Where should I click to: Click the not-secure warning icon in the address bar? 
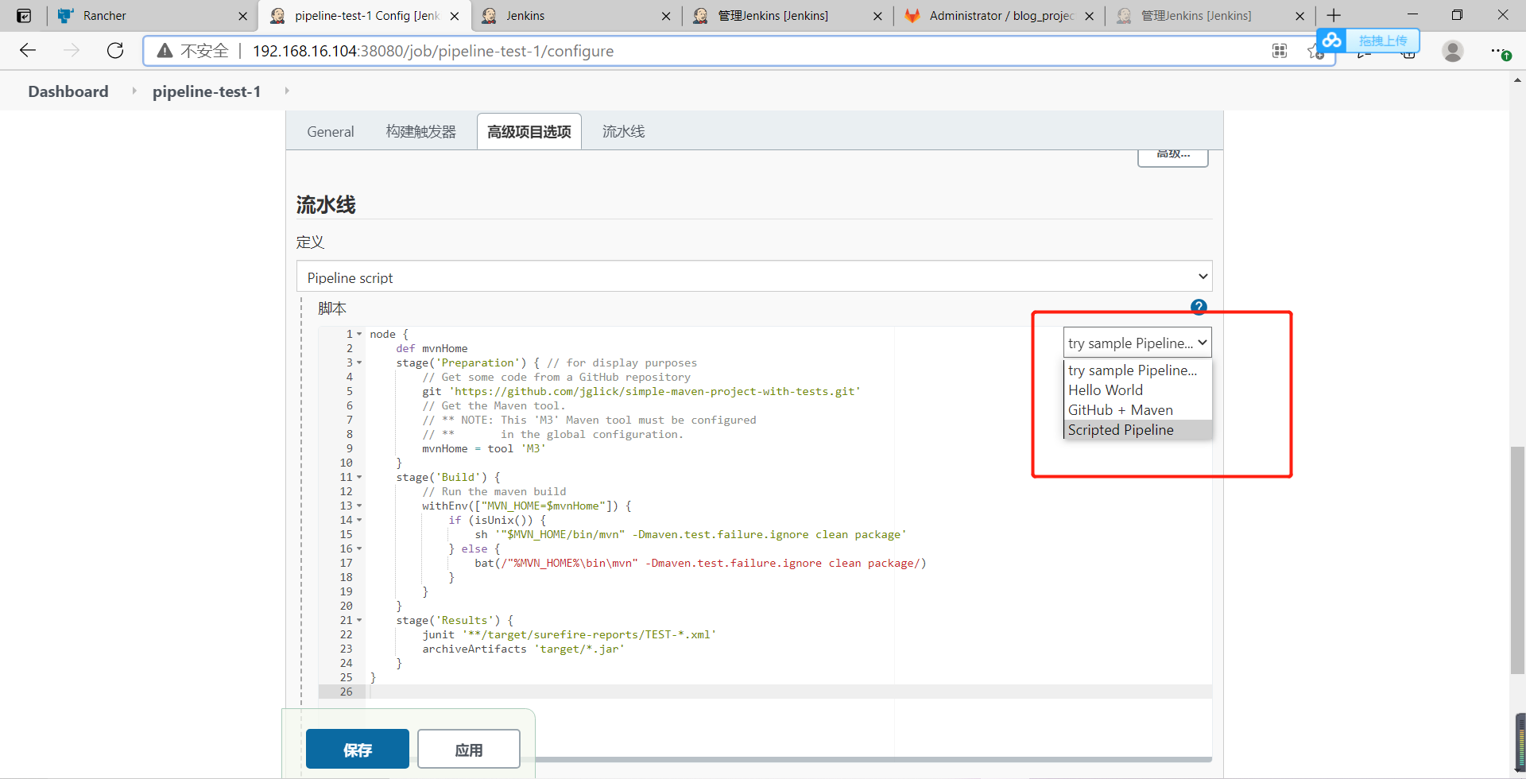pyautogui.click(x=165, y=51)
